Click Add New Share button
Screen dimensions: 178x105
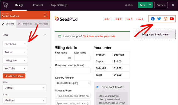[x=14, y=76]
